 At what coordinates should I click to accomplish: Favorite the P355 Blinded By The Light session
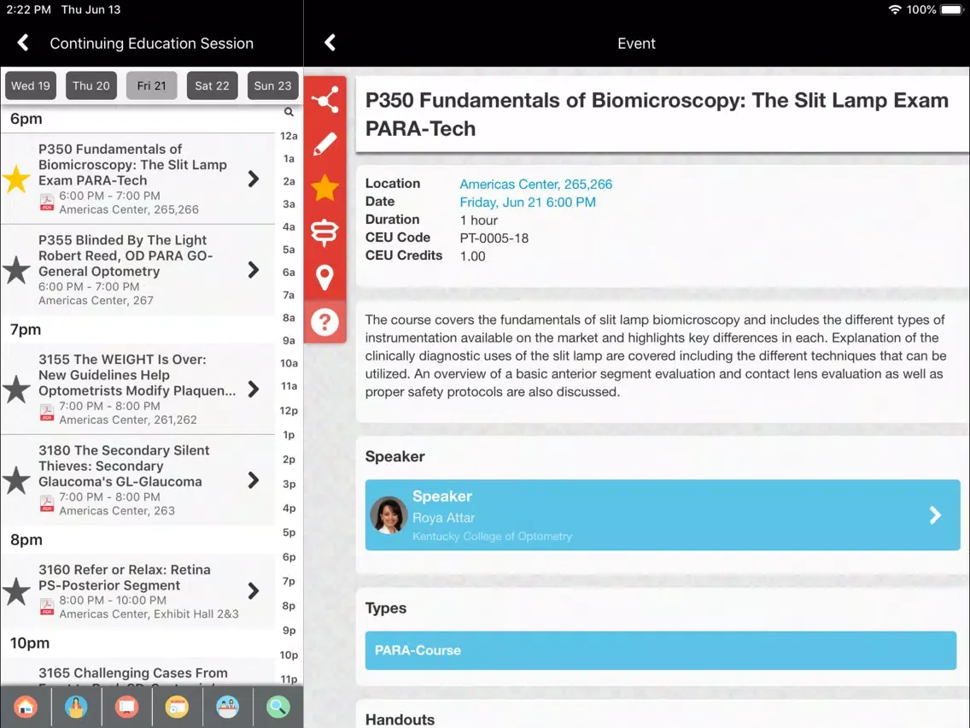pos(17,270)
